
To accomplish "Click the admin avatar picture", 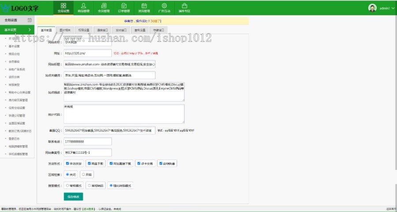I will [372, 8].
